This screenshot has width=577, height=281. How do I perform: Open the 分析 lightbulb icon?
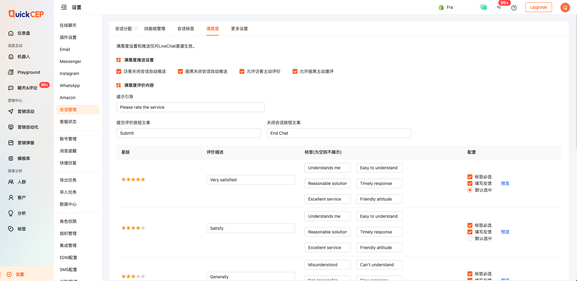(11, 213)
